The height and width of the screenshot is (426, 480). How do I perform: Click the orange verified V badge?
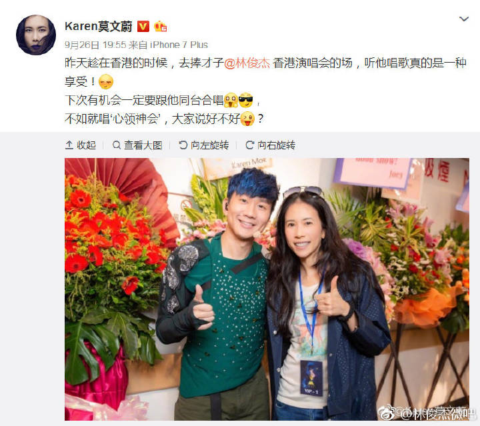(x=143, y=27)
